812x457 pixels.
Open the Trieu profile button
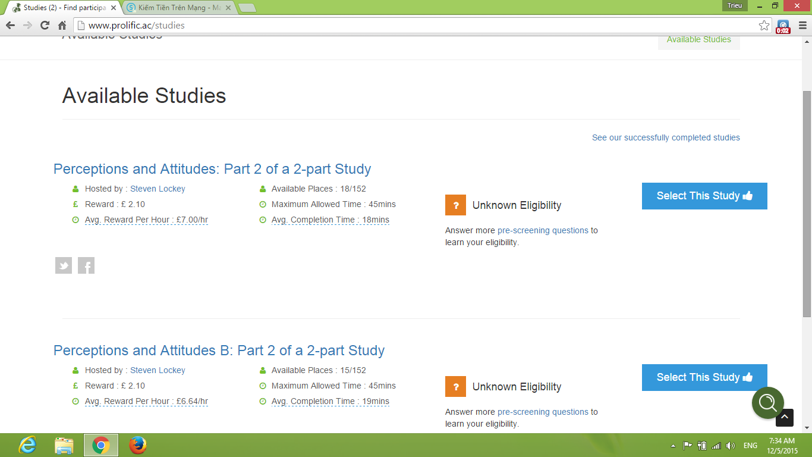click(x=735, y=5)
